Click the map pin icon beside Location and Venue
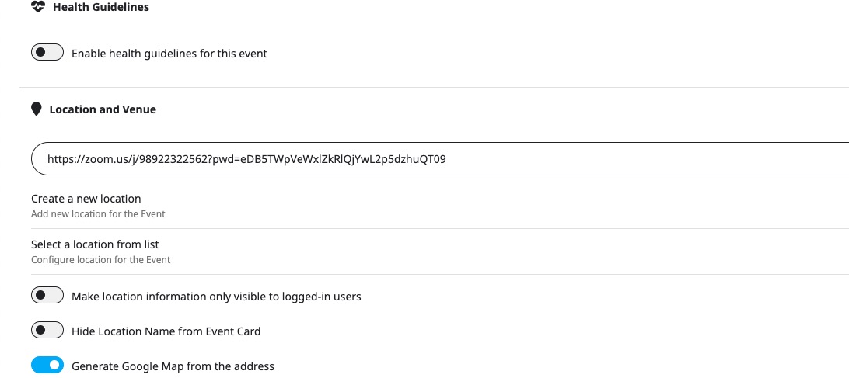The image size is (849, 378). click(37, 109)
